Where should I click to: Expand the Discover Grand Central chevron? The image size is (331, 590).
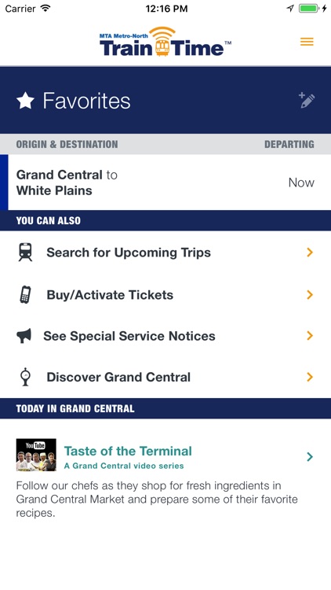(x=310, y=377)
